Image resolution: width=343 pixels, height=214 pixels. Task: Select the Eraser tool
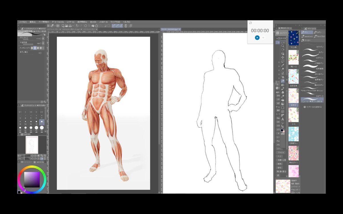coord(283,92)
